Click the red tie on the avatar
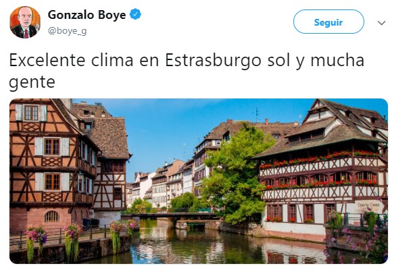Screen dimensions: 394x272 tap(26, 33)
